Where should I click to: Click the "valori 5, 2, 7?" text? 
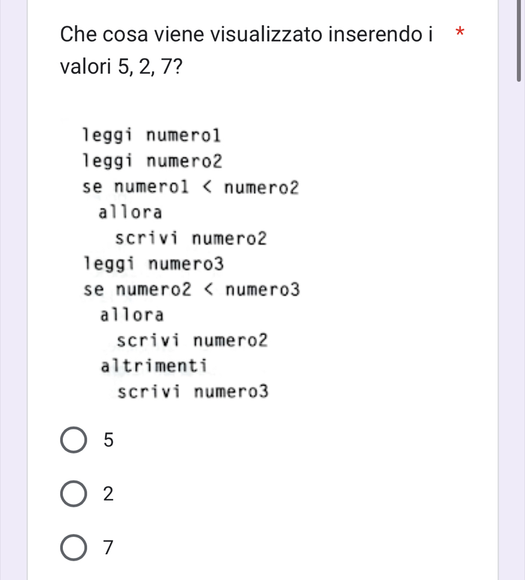121,68
